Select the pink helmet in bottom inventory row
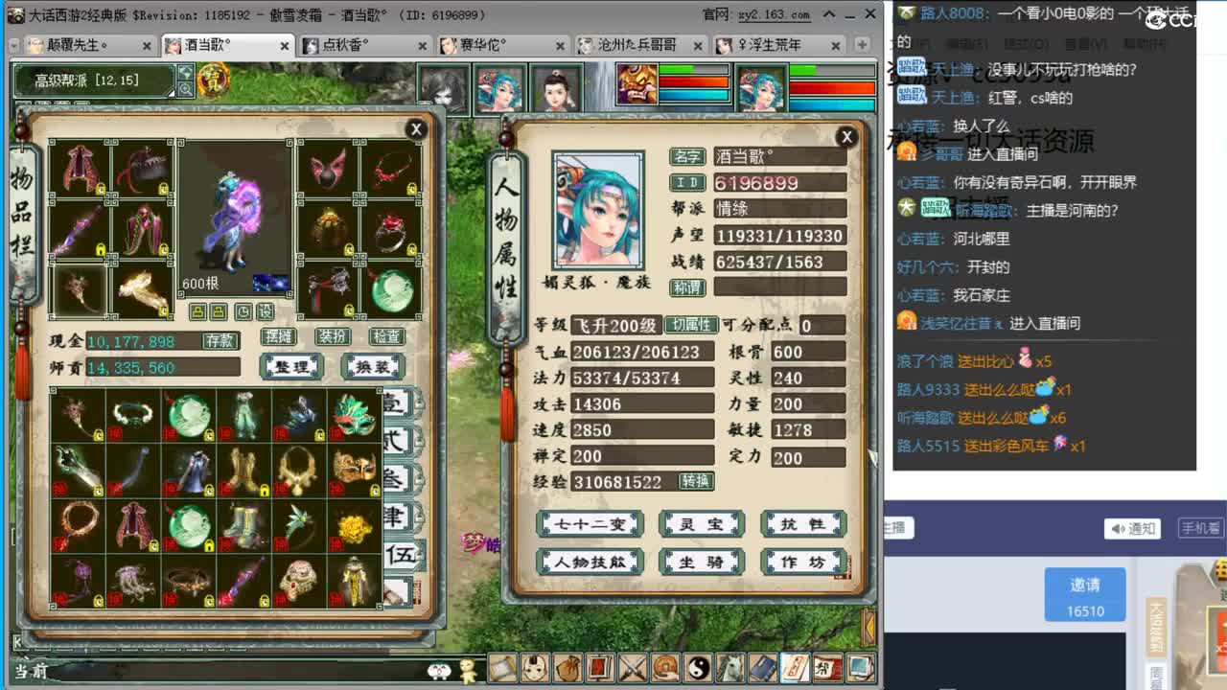The height and width of the screenshot is (690, 1227). 298,581
